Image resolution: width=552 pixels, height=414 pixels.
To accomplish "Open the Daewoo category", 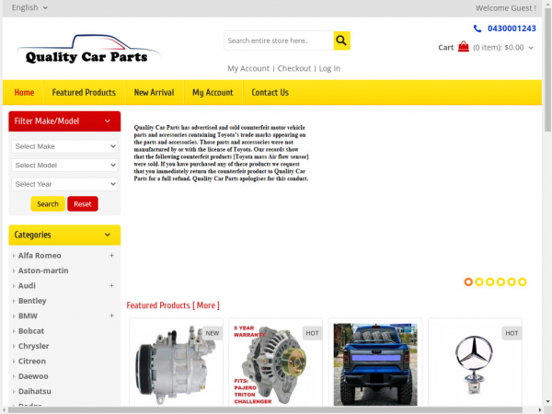I will click(33, 376).
